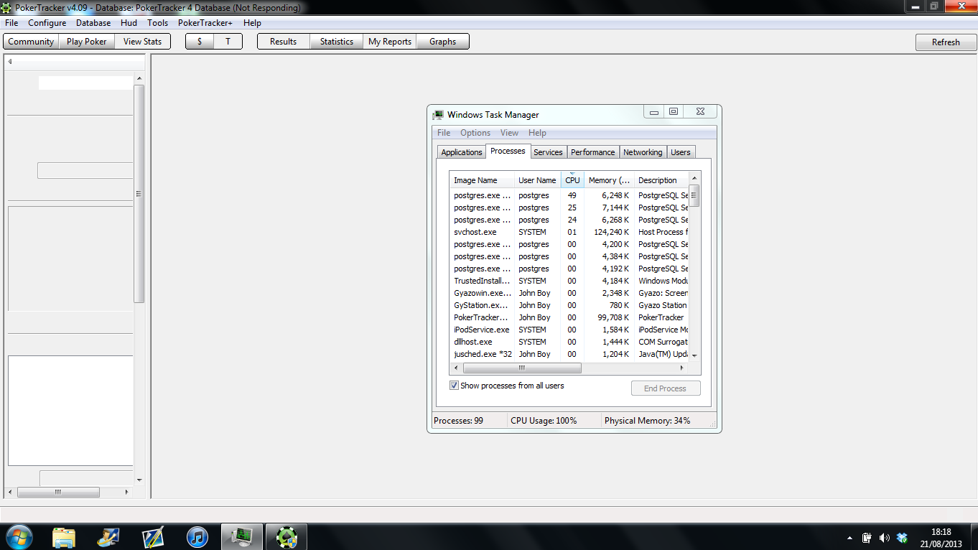Image resolution: width=978 pixels, height=550 pixels.
Task: Click the process list vertical scrollbar thumb
Action: 694,195
